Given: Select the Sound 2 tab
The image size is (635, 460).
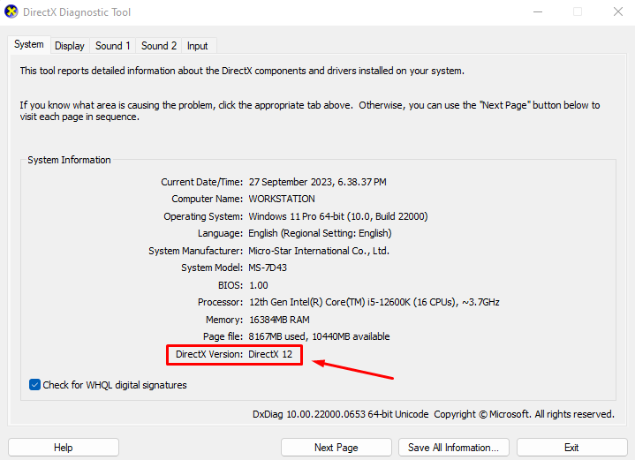Looking at the screenshot, I should point(159,46).
